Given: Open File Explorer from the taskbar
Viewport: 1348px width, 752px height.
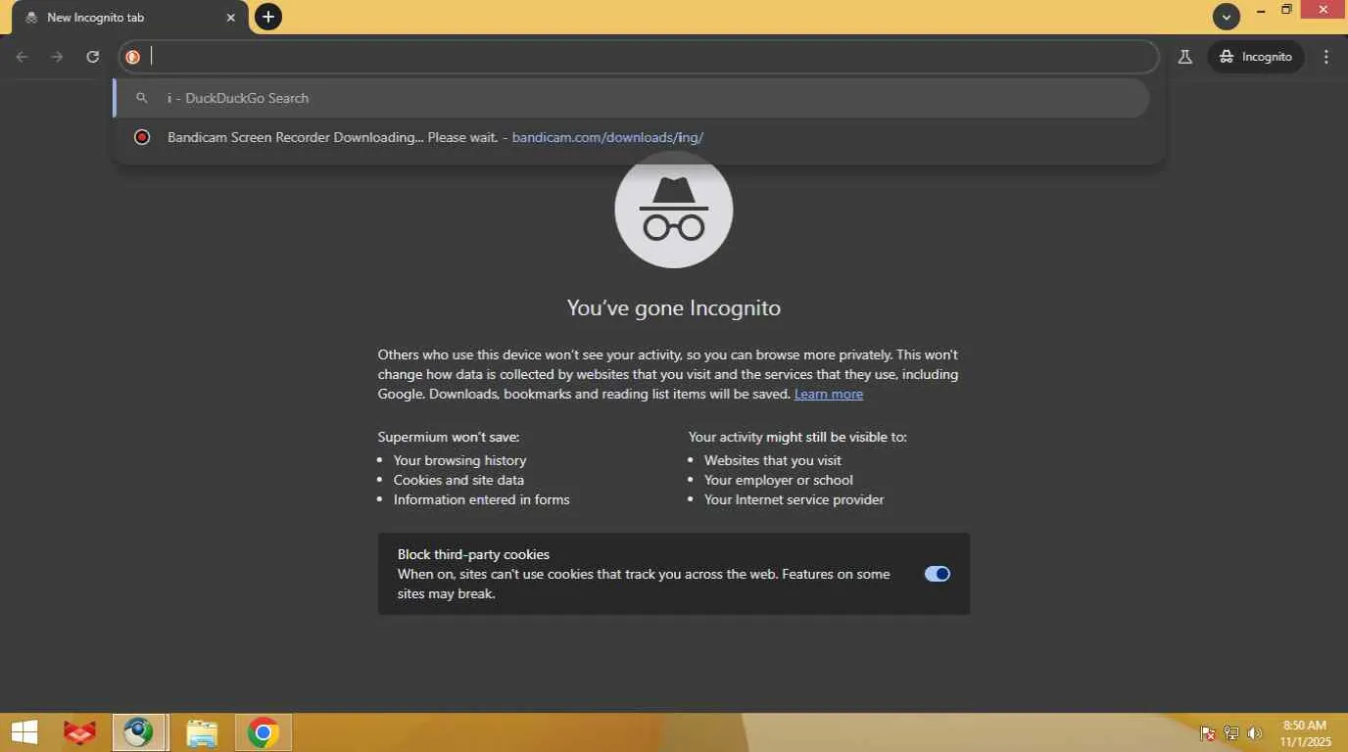Looking at the screenshot, I should (x=202, y=732).
